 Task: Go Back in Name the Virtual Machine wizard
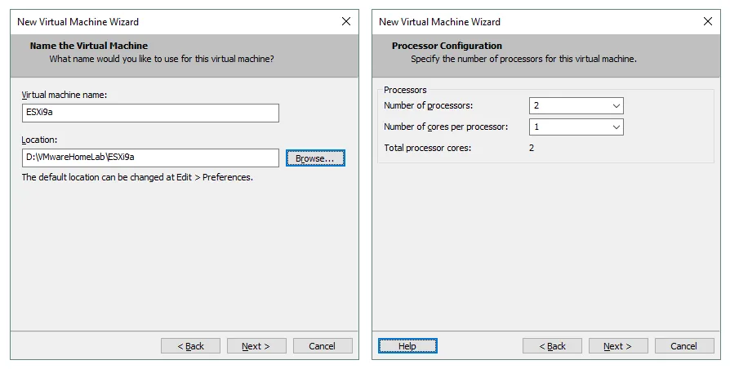[x=190, y=346]
